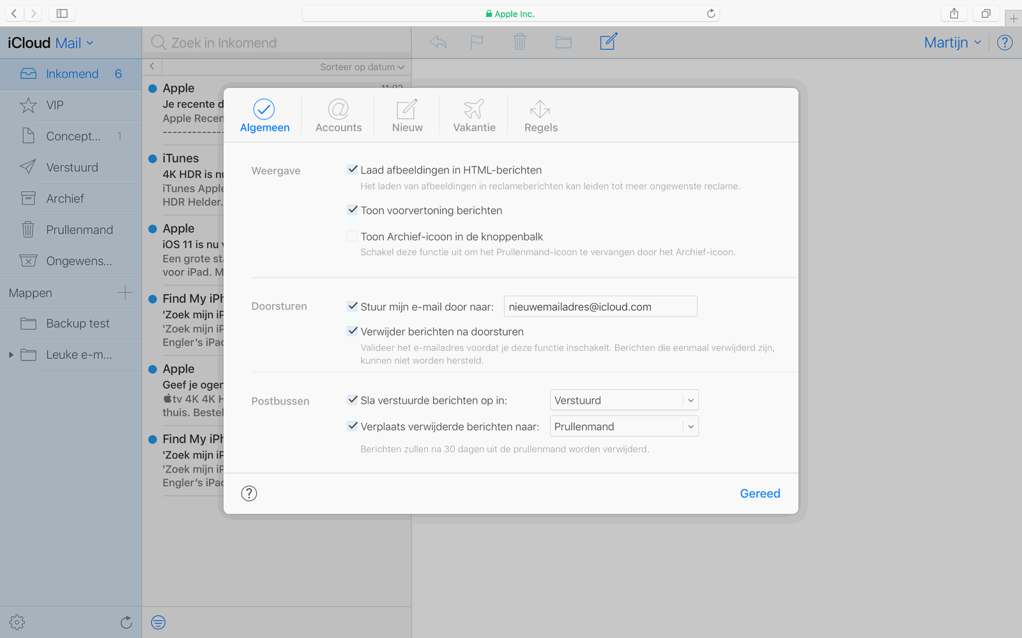
Task: Toggle Laad afbeeldingen in HTML-berichten checkbox
Action: [352, 170]
